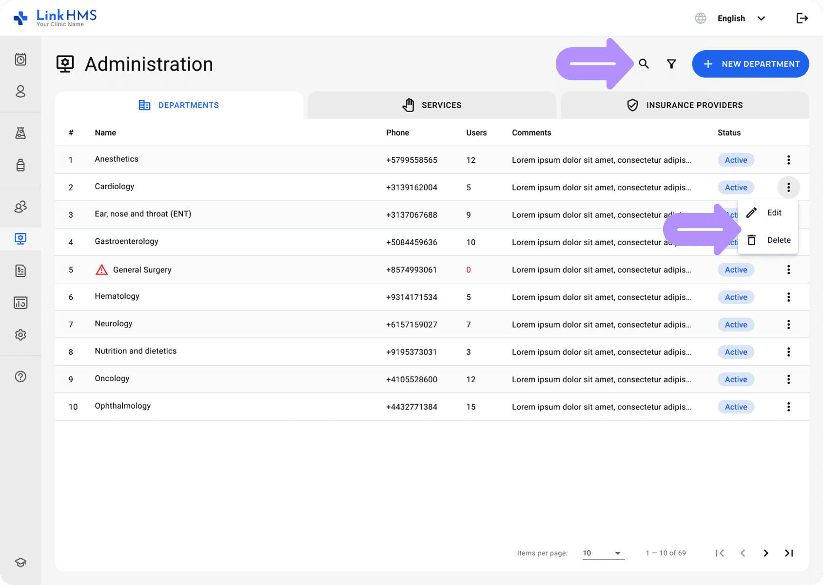Open the staff management (users) icon
This screenshot has width=823, height=585.
click(x=20, y=207)
